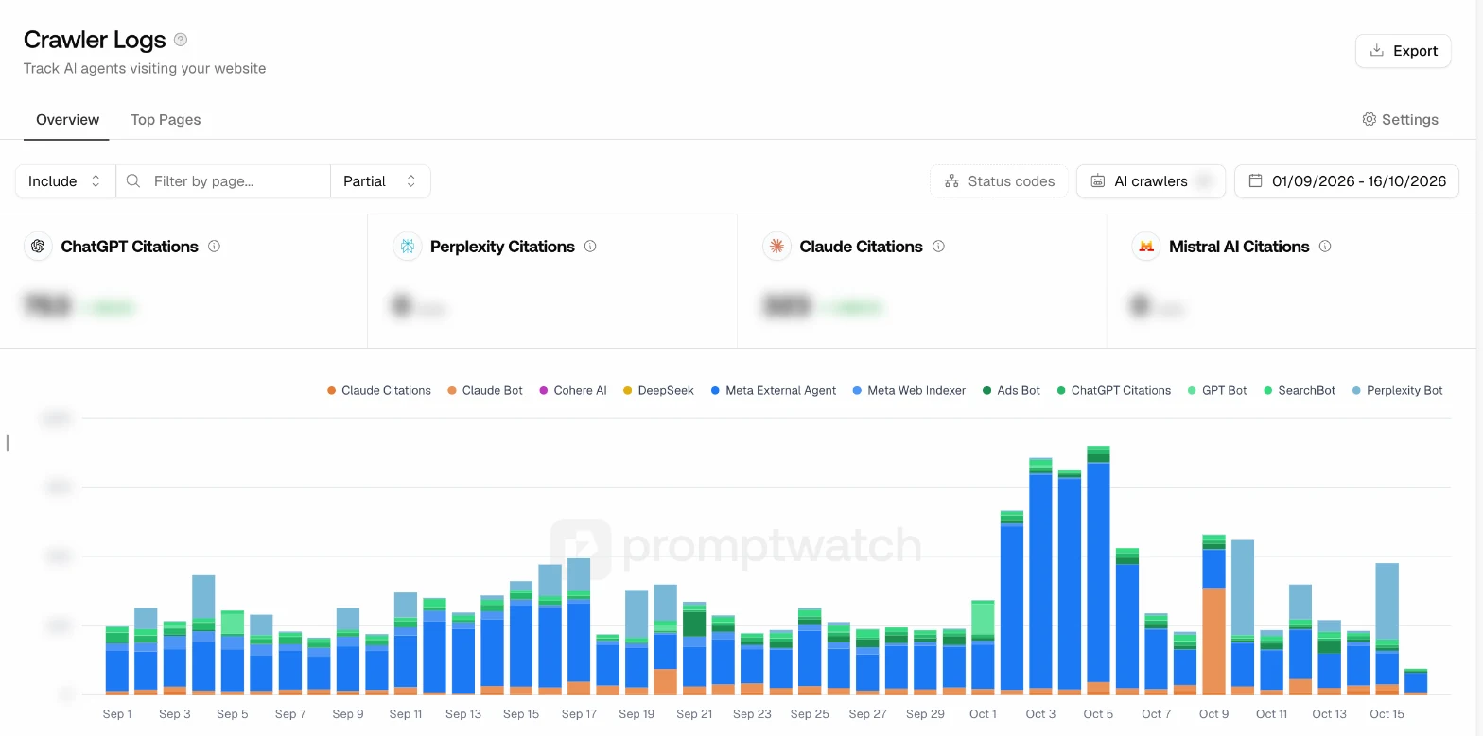The width and height of the screenshot is (1483, 736).
Task: Click the Oct 9 chart bar
Action: [x=1213, y=614]
